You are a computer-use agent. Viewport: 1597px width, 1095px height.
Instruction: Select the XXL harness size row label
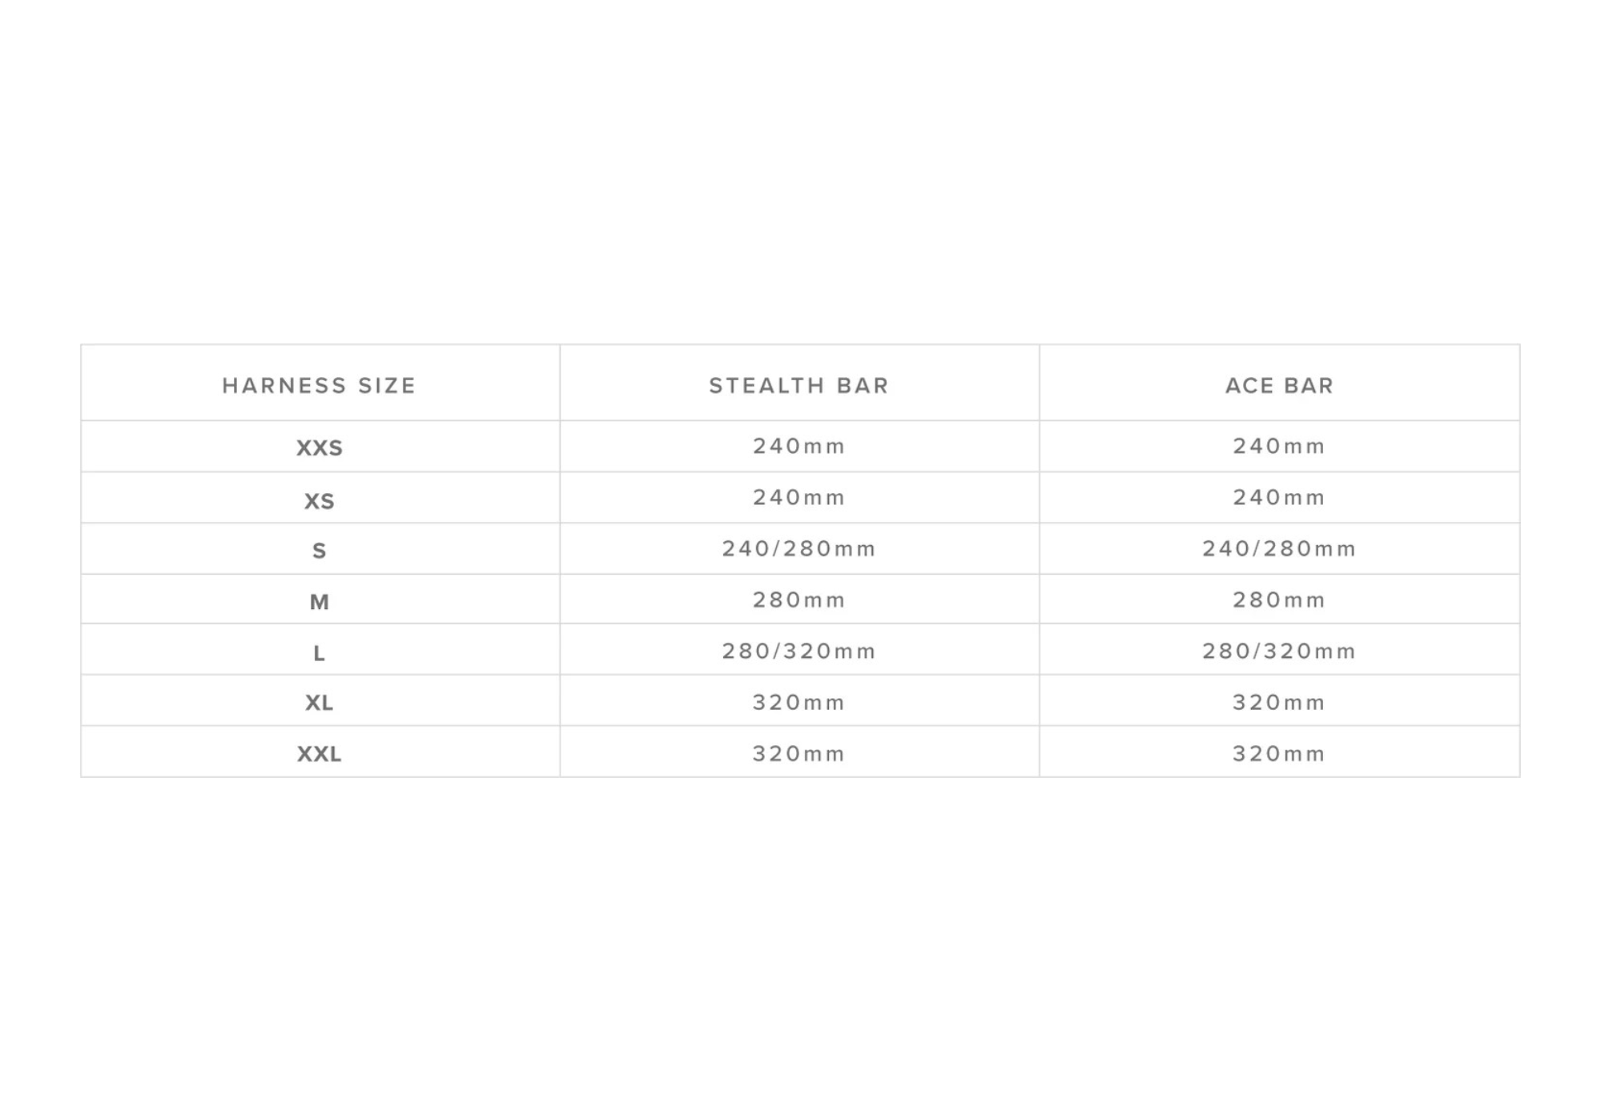pyautogui.click(x=319, y=754)
